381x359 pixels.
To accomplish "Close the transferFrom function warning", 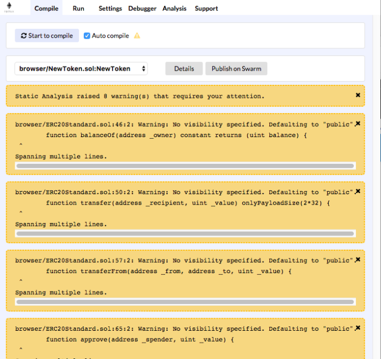I will [x=358, y=260].
